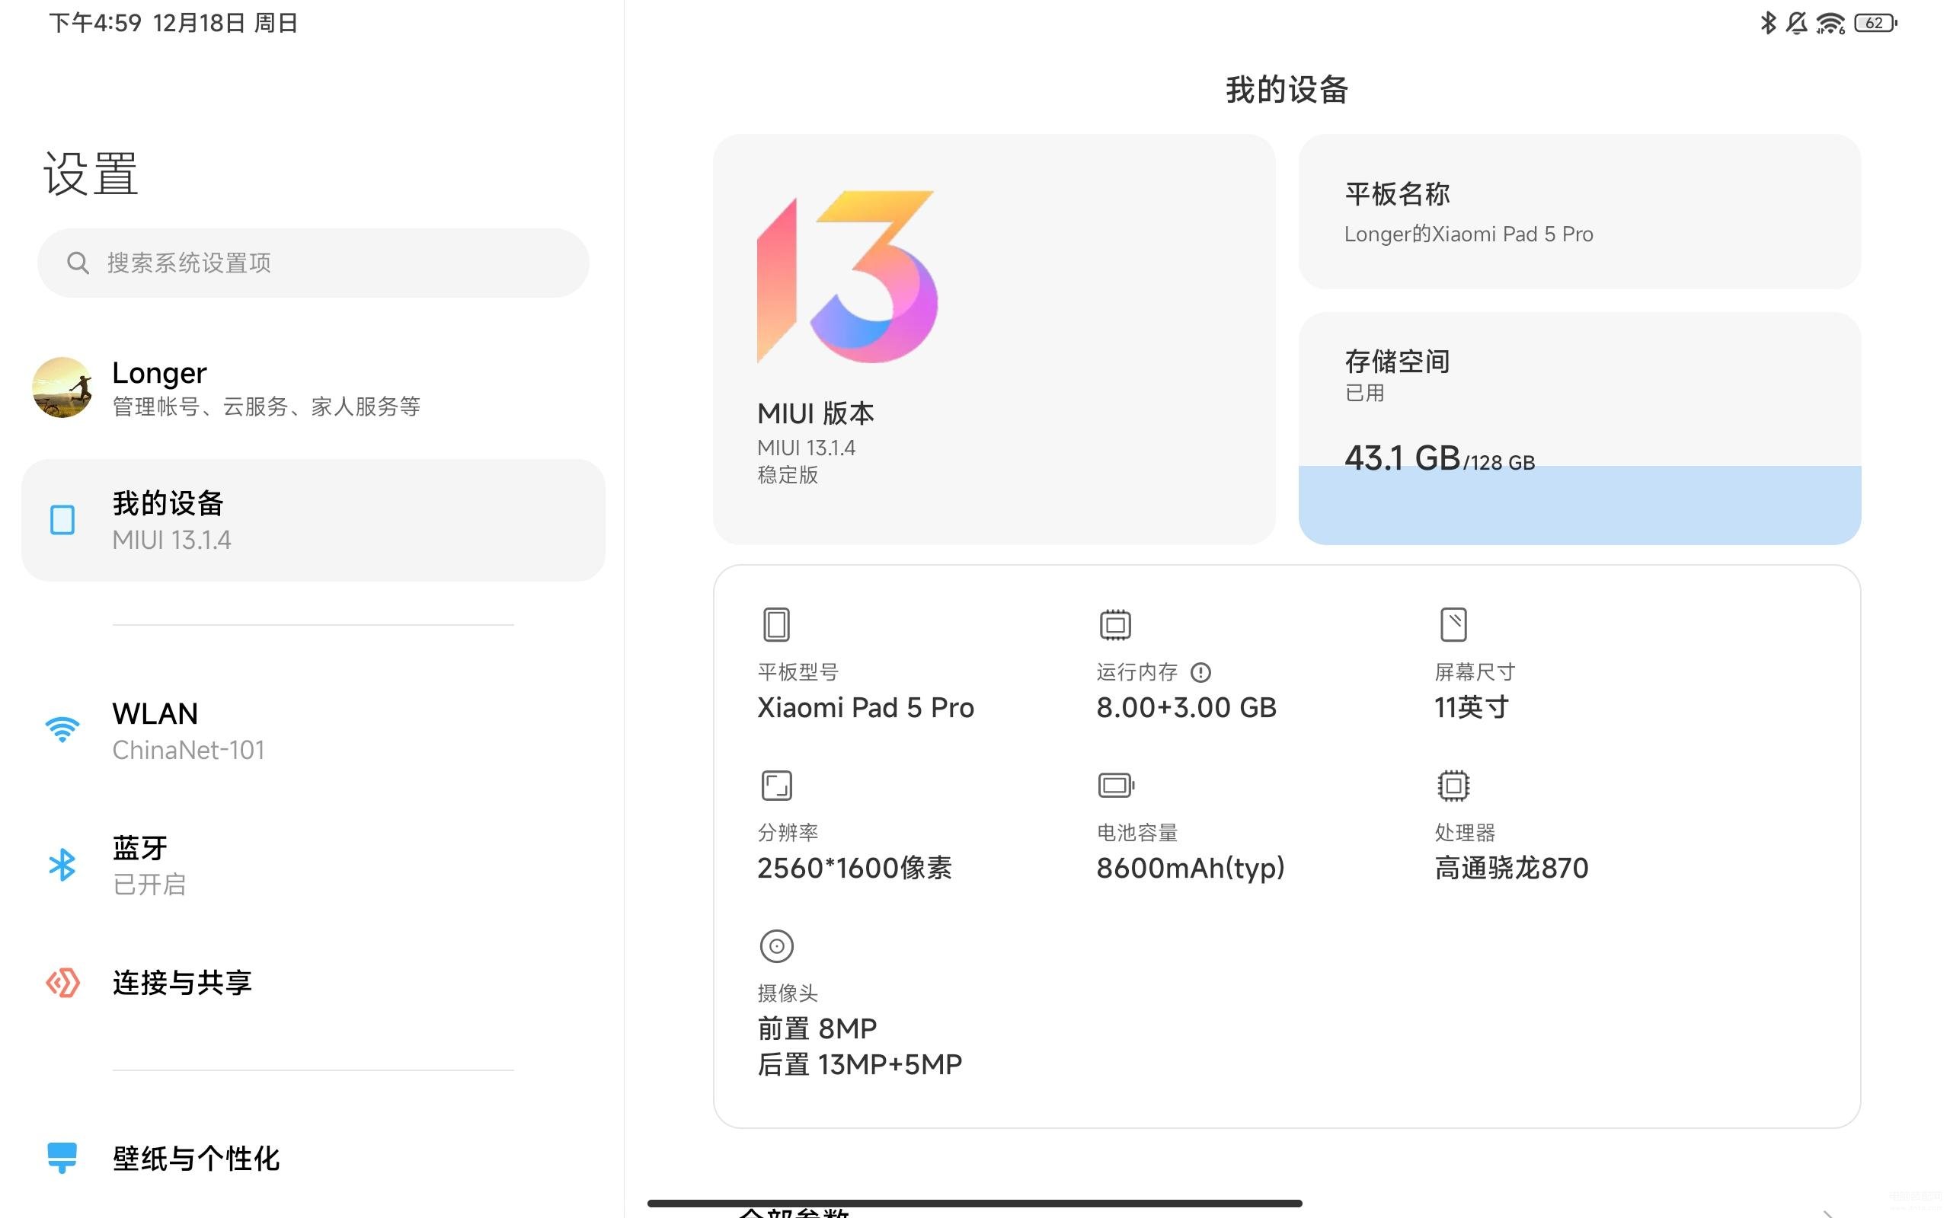The image size is (1950, 1218).
Task: Focus the 搜索系统设置项 search field
Action: (312, 263)
